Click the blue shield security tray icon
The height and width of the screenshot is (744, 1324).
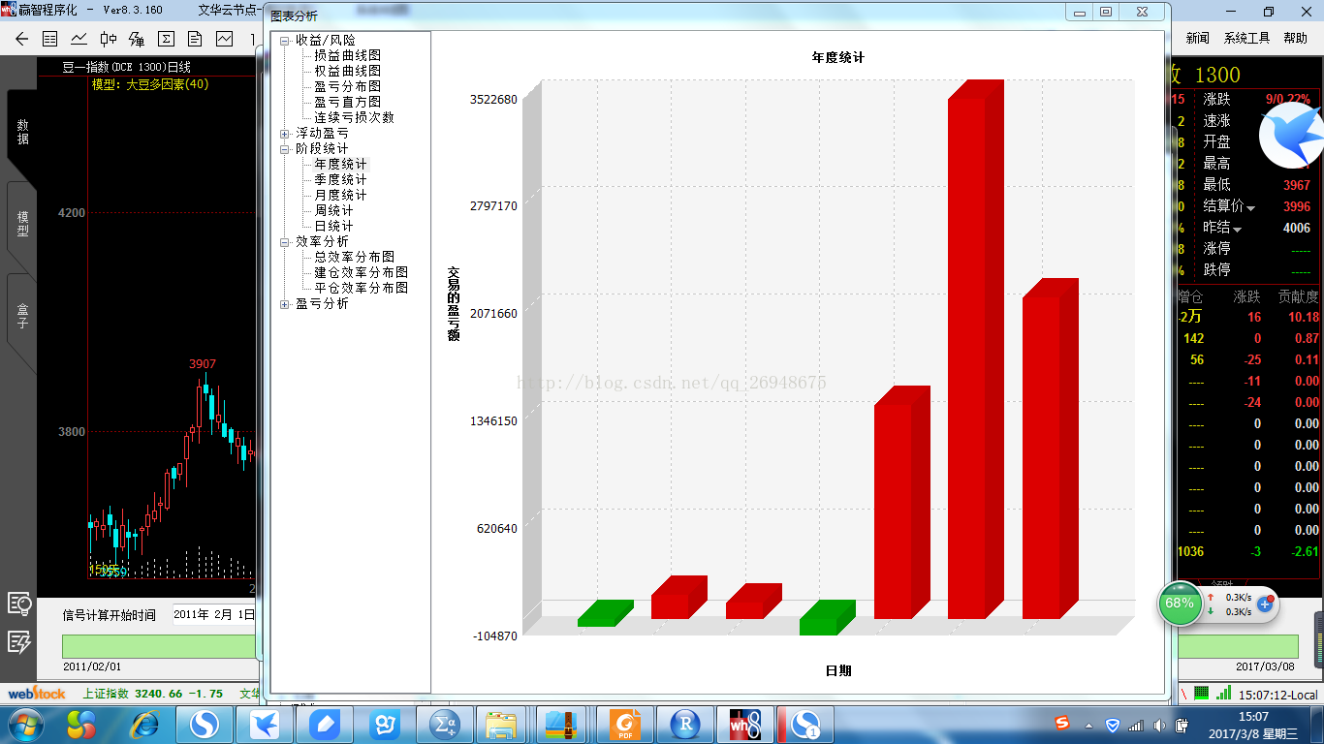pos(1113,725)
